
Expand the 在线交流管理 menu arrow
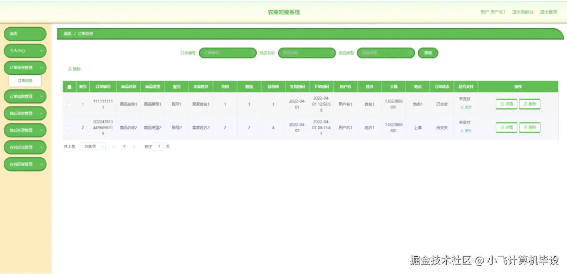pyautogui.click(x=41, y=147)
